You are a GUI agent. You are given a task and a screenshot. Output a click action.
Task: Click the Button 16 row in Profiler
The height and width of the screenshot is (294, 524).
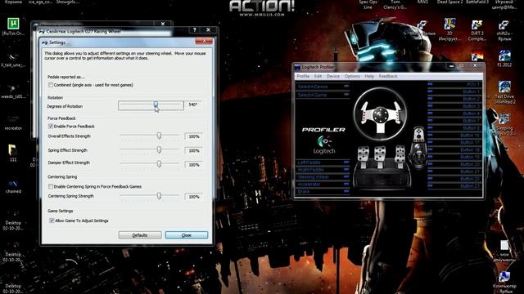coord(454,136)
